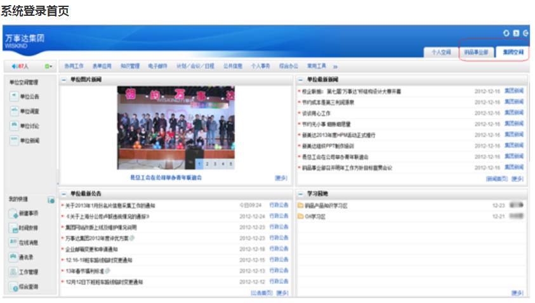Open online status dropdown beside user count

[x=48, y=66]
